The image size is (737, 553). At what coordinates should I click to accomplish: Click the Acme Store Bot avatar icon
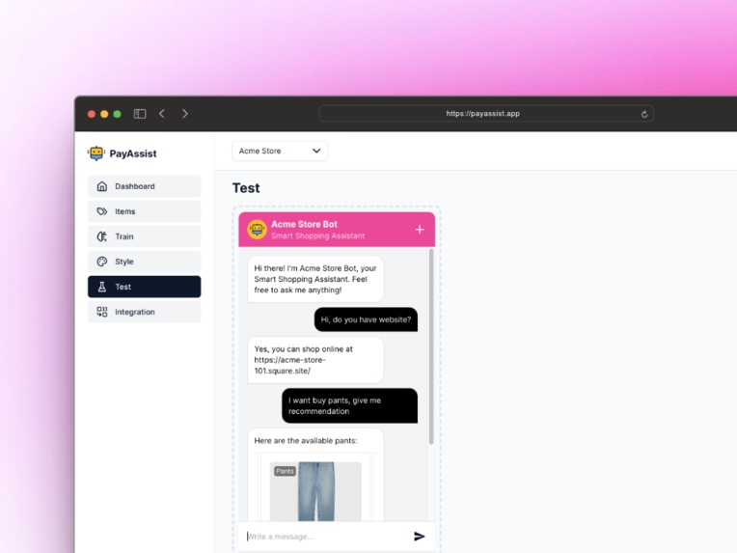[258, 230]
